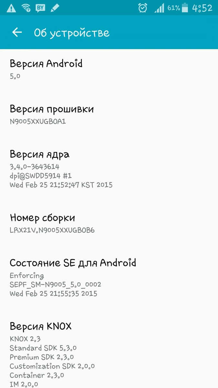Tap the battery icon in status bar

click(185, 8)
